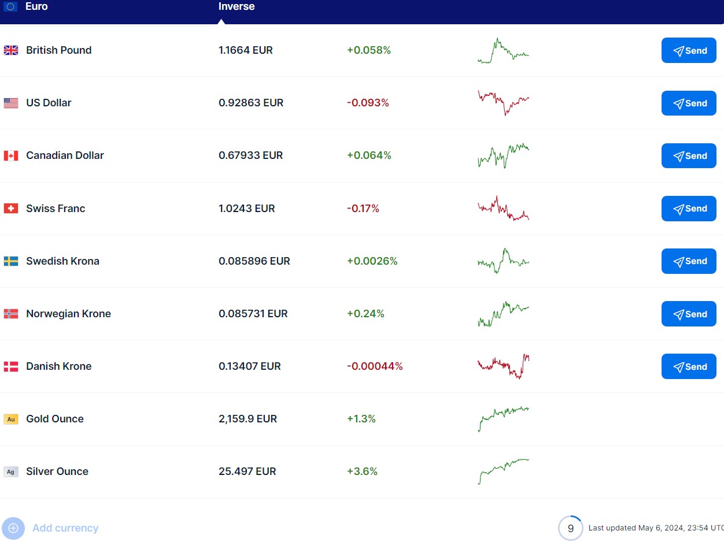The height and width of the screenshot is (542, 724).
Task: Select the Euro column header
Action: pos(36,7)
